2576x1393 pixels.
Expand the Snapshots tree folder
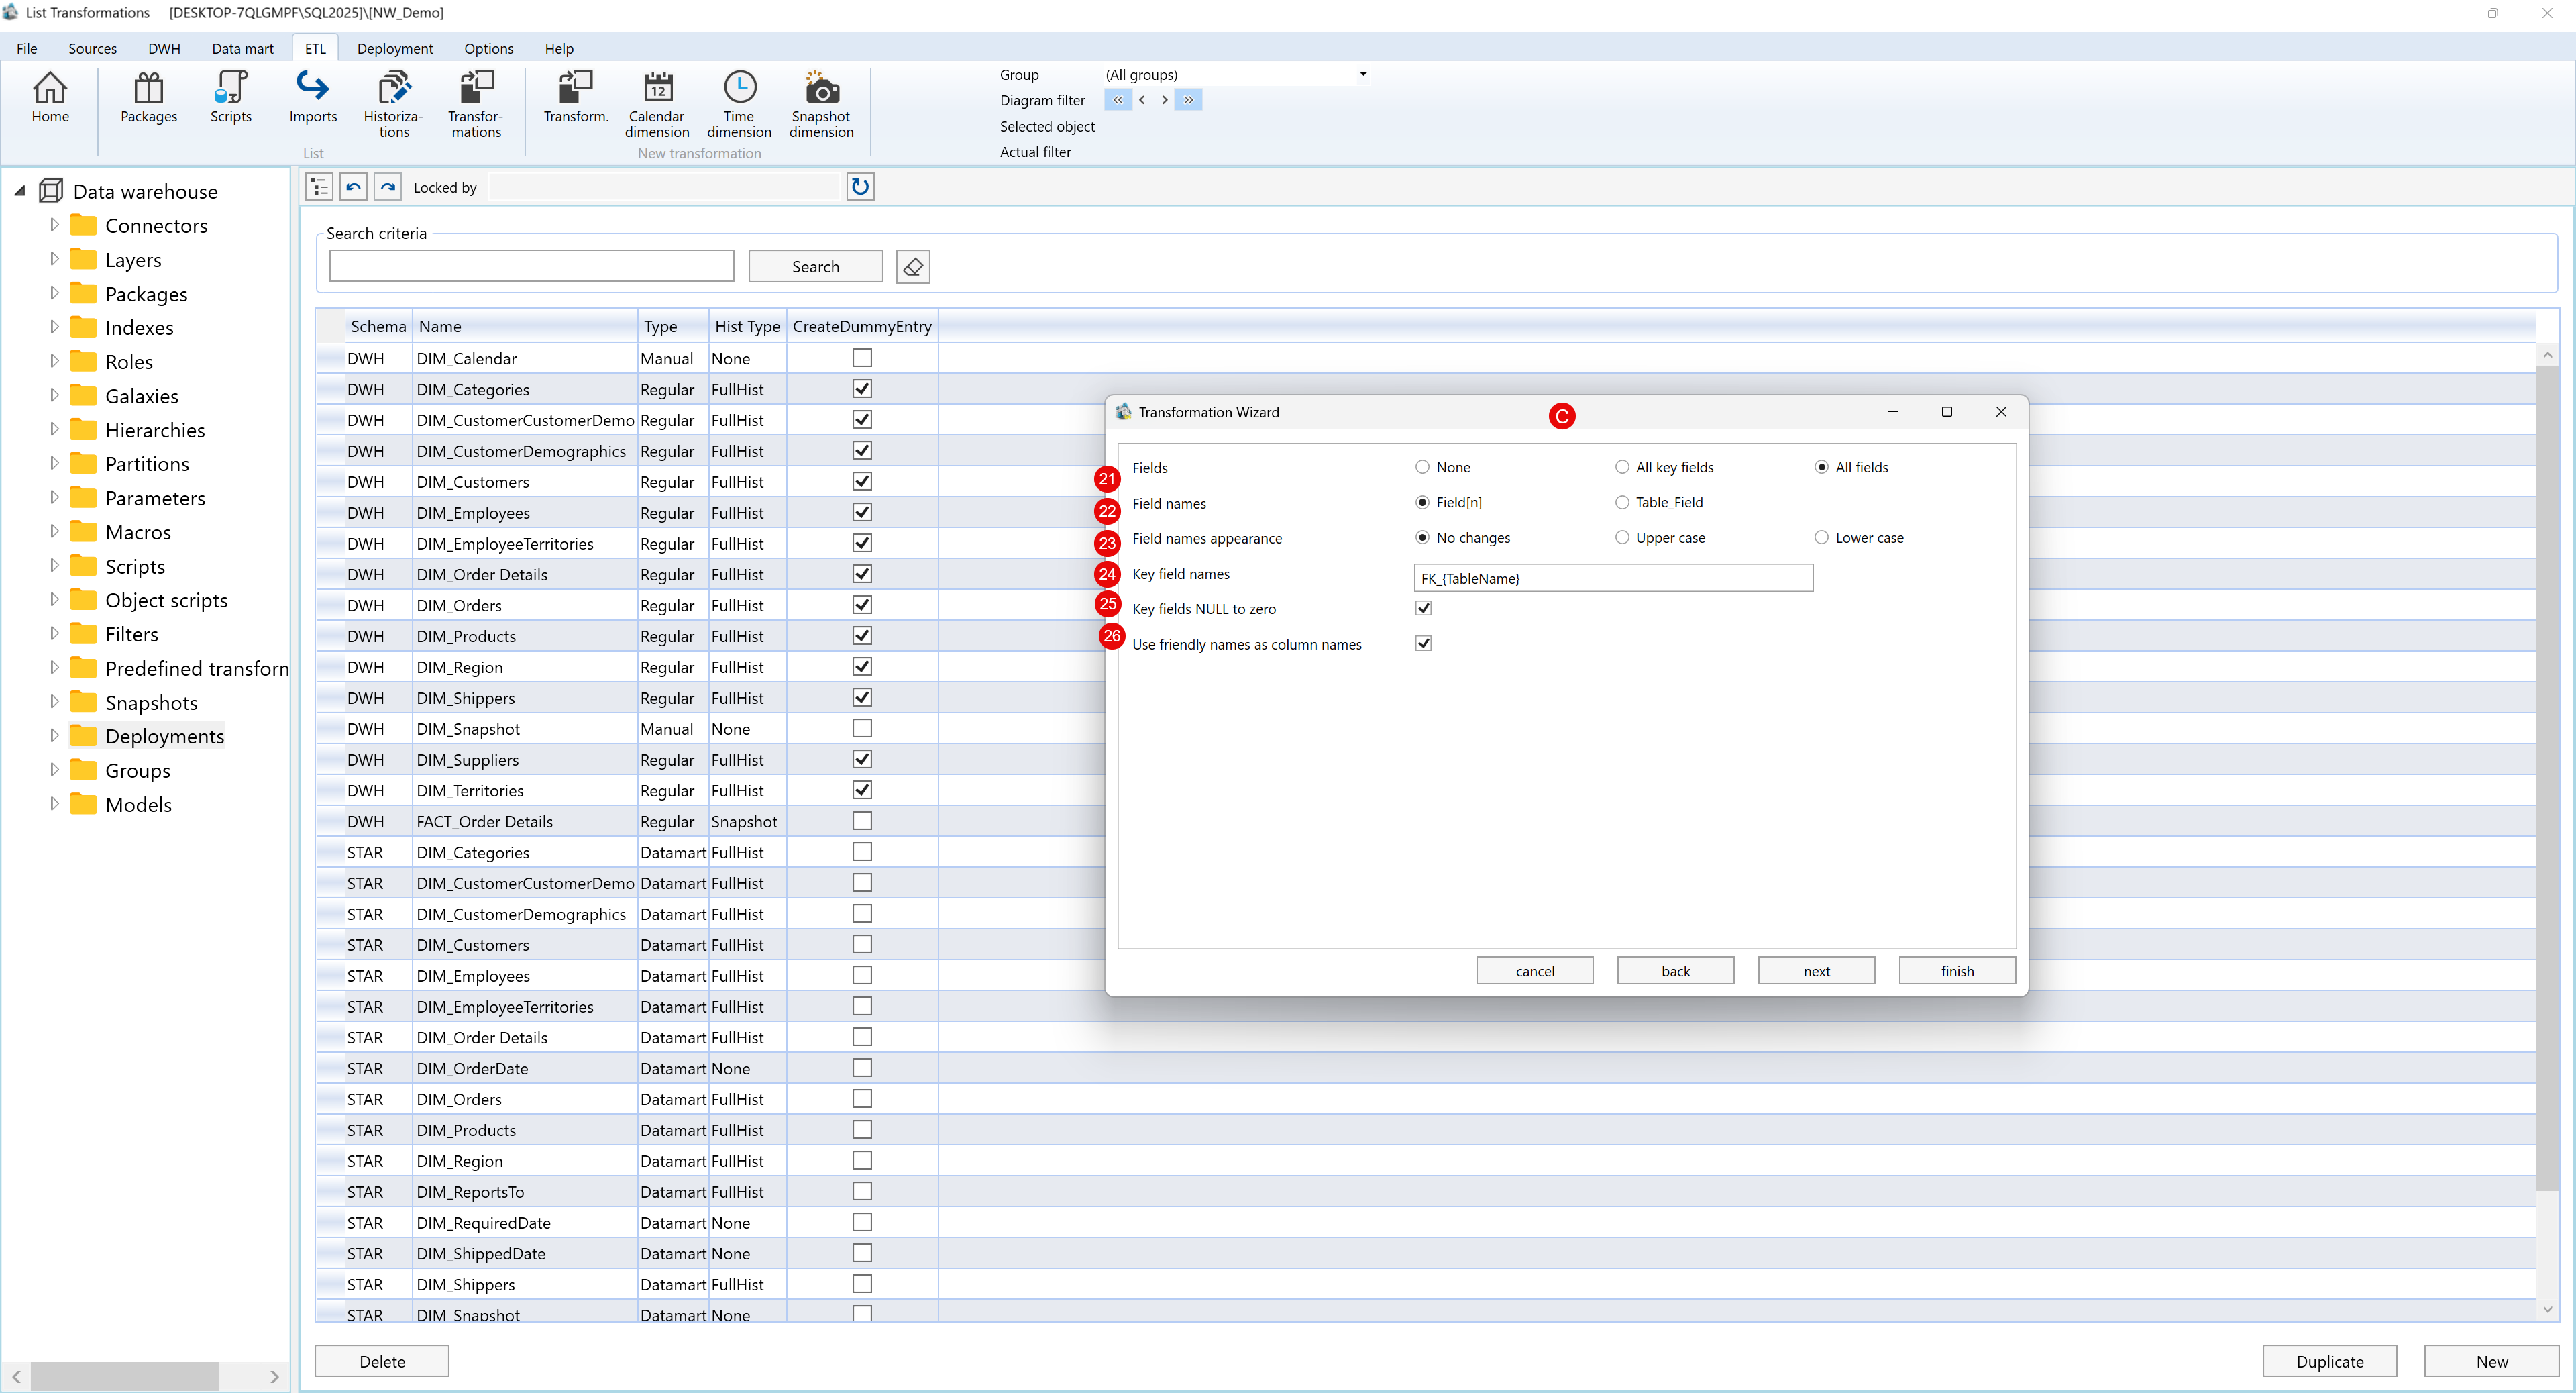point(54,702)
